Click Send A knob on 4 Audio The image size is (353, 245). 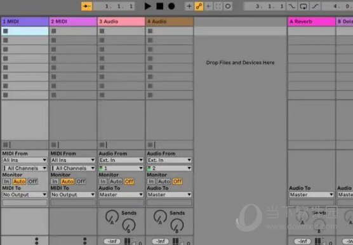pos(160,216)
